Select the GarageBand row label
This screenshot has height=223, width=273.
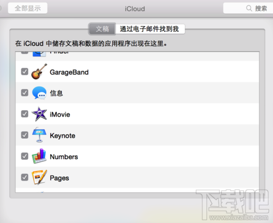(x=69, y=72)
